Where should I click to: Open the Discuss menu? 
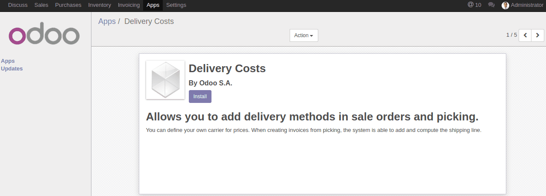click(18, 5)
